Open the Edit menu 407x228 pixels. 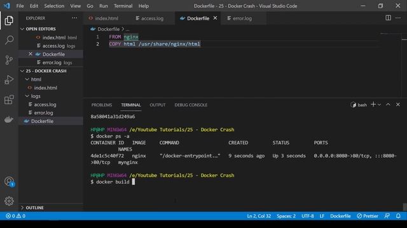[x=34, y=6]
